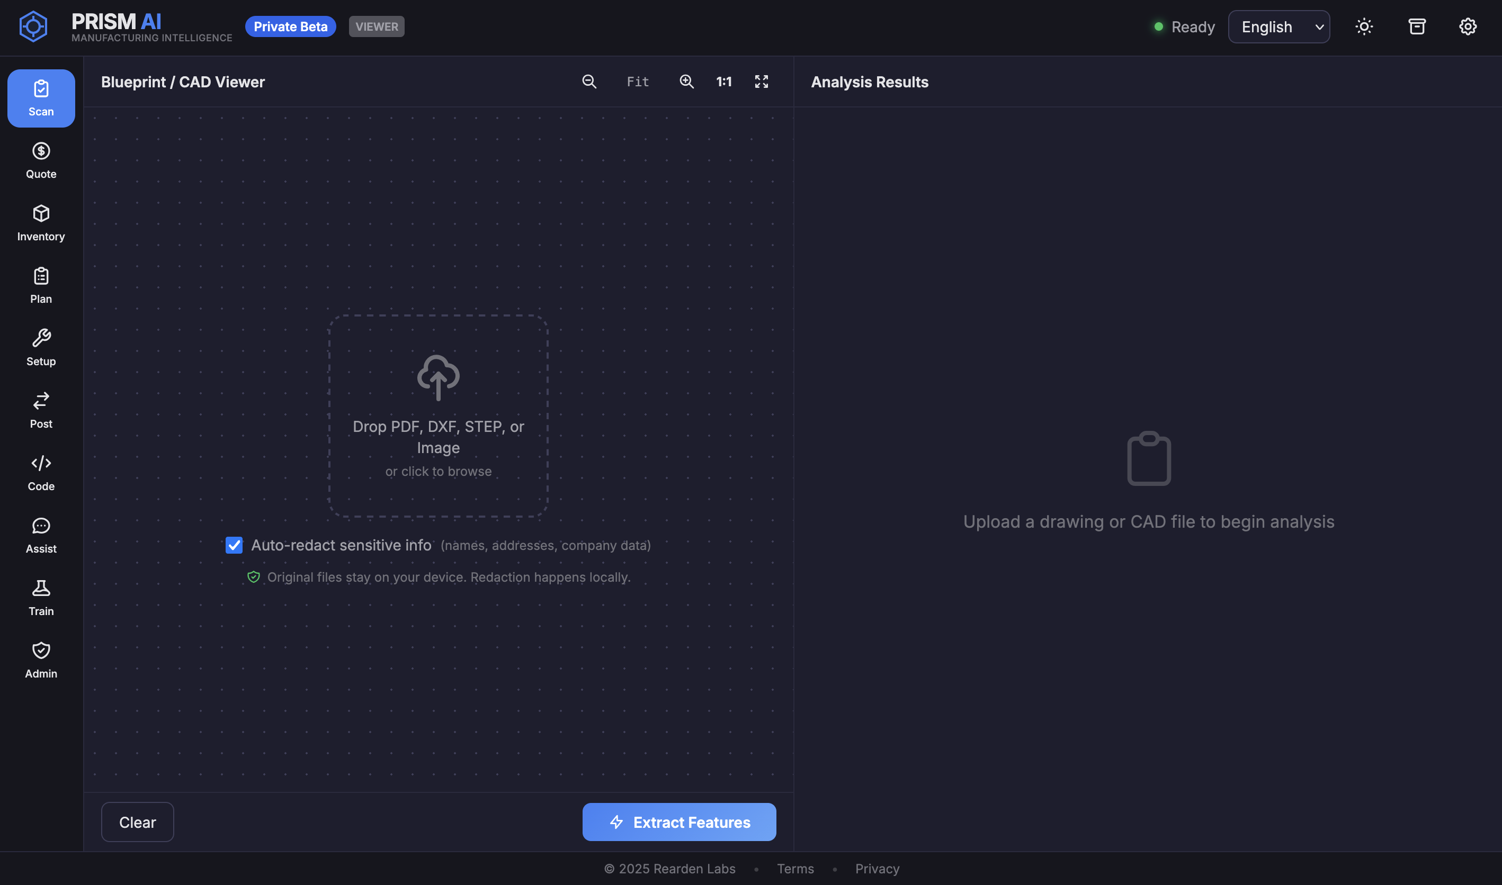Open the archive box icon
The image size is (1502, 885).
[1417, 27]
